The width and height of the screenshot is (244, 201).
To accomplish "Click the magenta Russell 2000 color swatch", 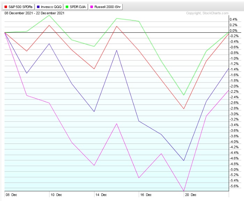I will click(92, 7).
